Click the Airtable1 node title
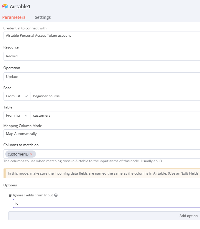Image resolution: width=200 pixels, height=229 pixels. click(x=20, y=6)
